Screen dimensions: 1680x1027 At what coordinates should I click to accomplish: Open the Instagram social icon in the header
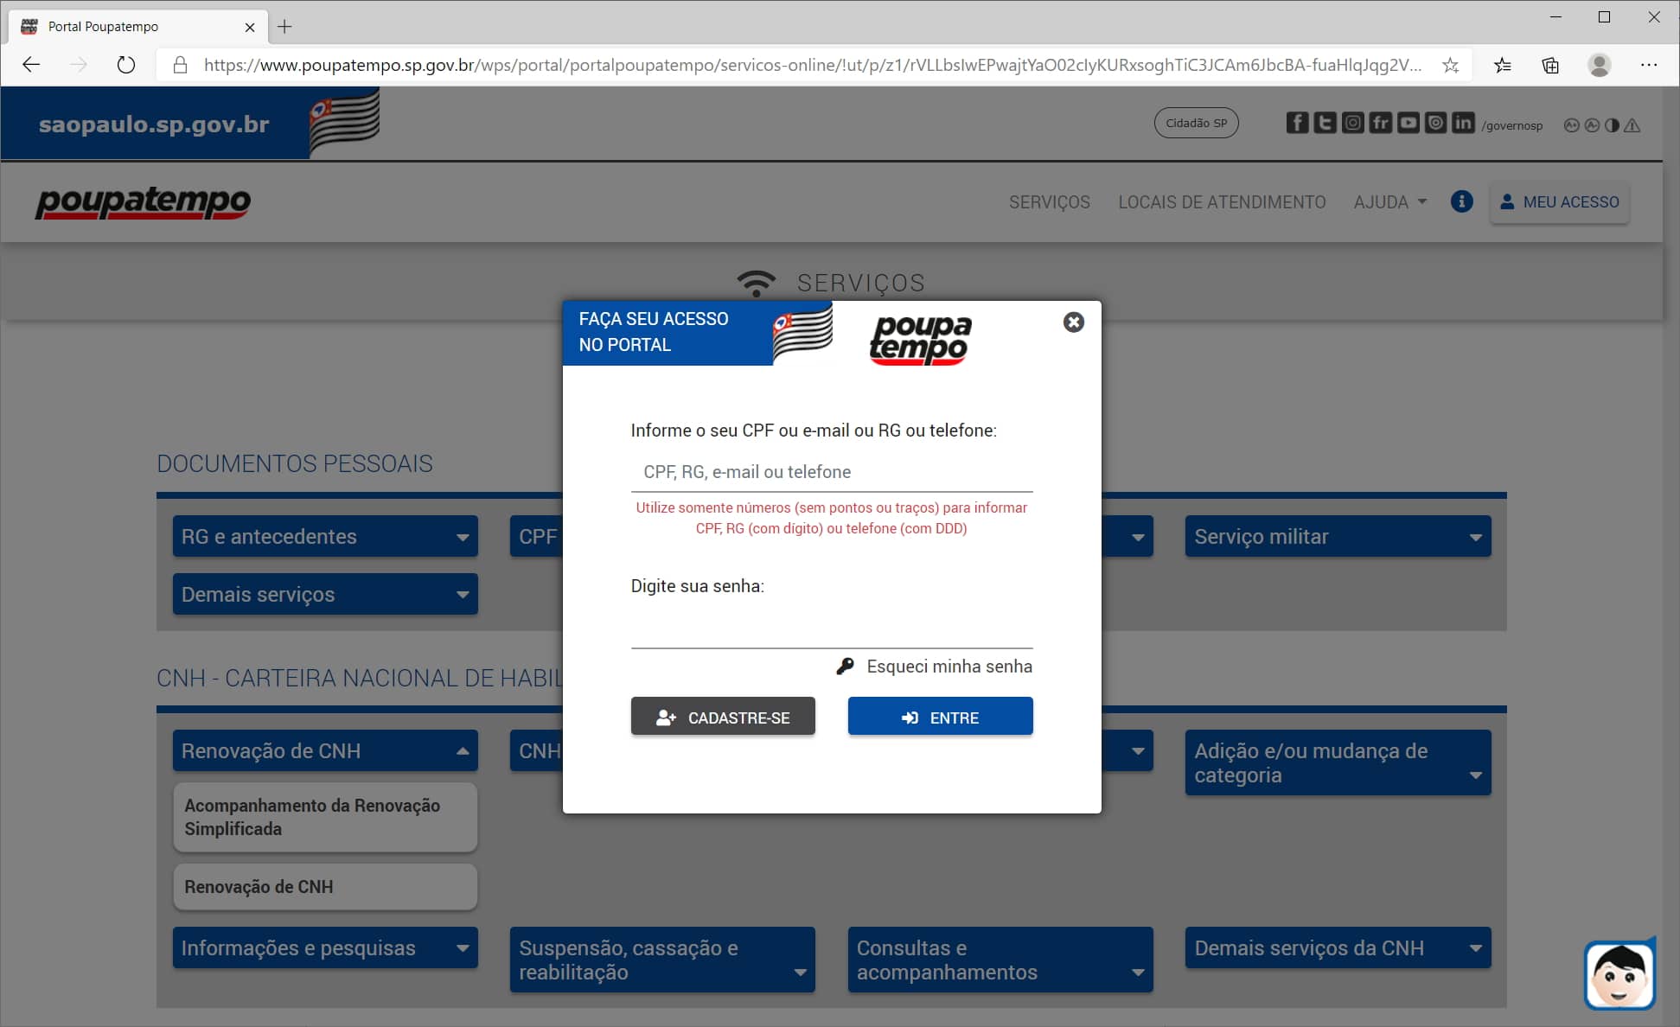click(1352, 123)
